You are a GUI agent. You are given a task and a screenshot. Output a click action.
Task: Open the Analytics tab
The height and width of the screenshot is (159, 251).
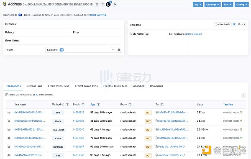(x=138, y=86)
